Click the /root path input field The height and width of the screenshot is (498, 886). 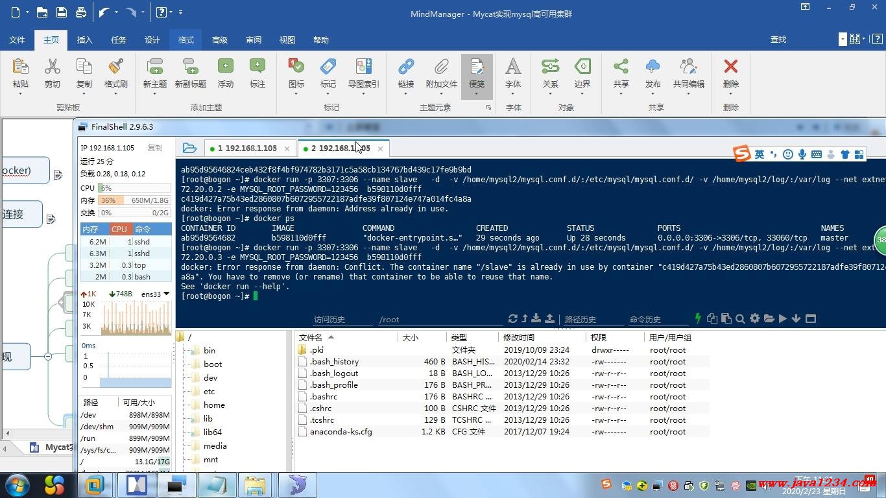(440, 319)
